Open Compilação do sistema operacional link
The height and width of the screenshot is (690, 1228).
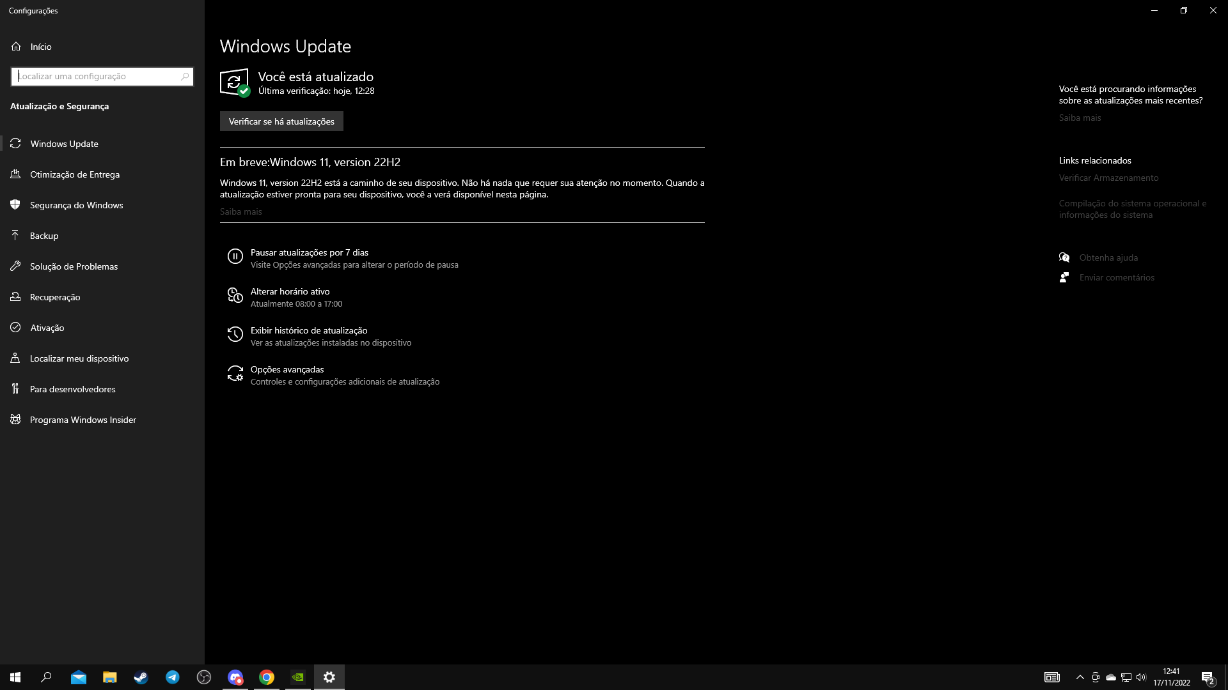[1133, 209]
